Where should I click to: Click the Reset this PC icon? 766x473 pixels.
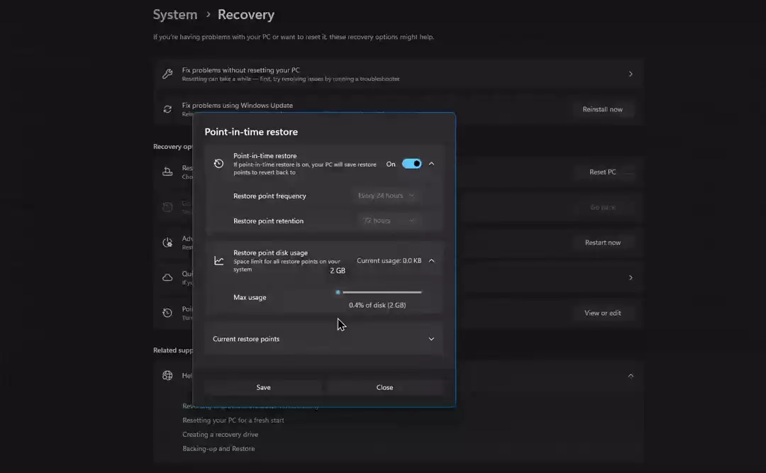[167, 172]
